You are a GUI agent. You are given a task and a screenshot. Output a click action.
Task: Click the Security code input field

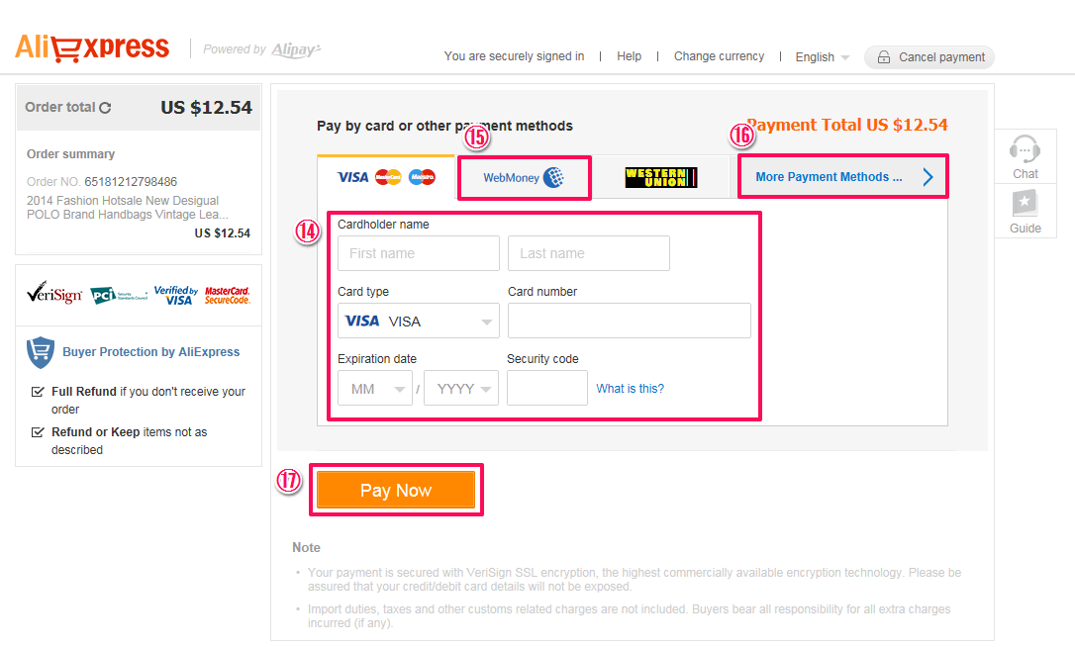(547, 388)
